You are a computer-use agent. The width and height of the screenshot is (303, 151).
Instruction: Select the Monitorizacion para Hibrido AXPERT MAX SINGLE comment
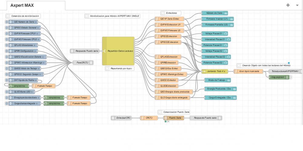[x=112, y=16]
